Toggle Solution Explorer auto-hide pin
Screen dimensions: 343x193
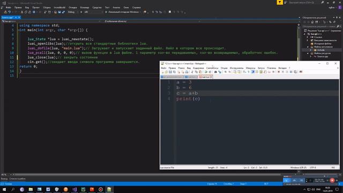click(337, 18)
